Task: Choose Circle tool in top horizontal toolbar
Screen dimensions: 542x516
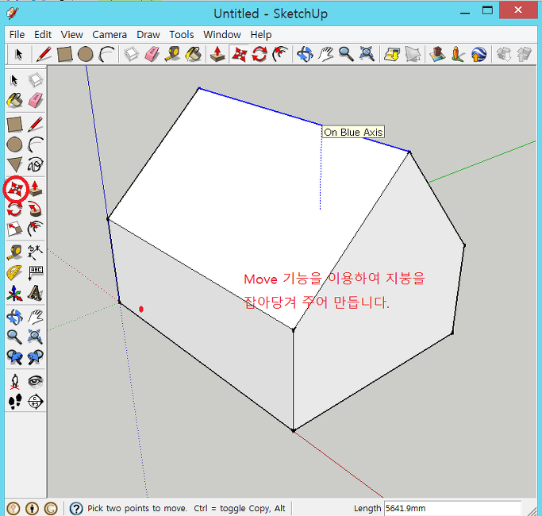Action: pos(86,54)
